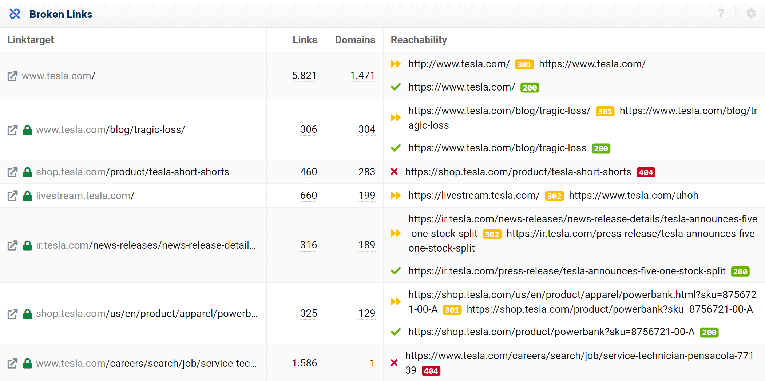
Task: Open the settings gear icon
Action: tap(751, 13)
